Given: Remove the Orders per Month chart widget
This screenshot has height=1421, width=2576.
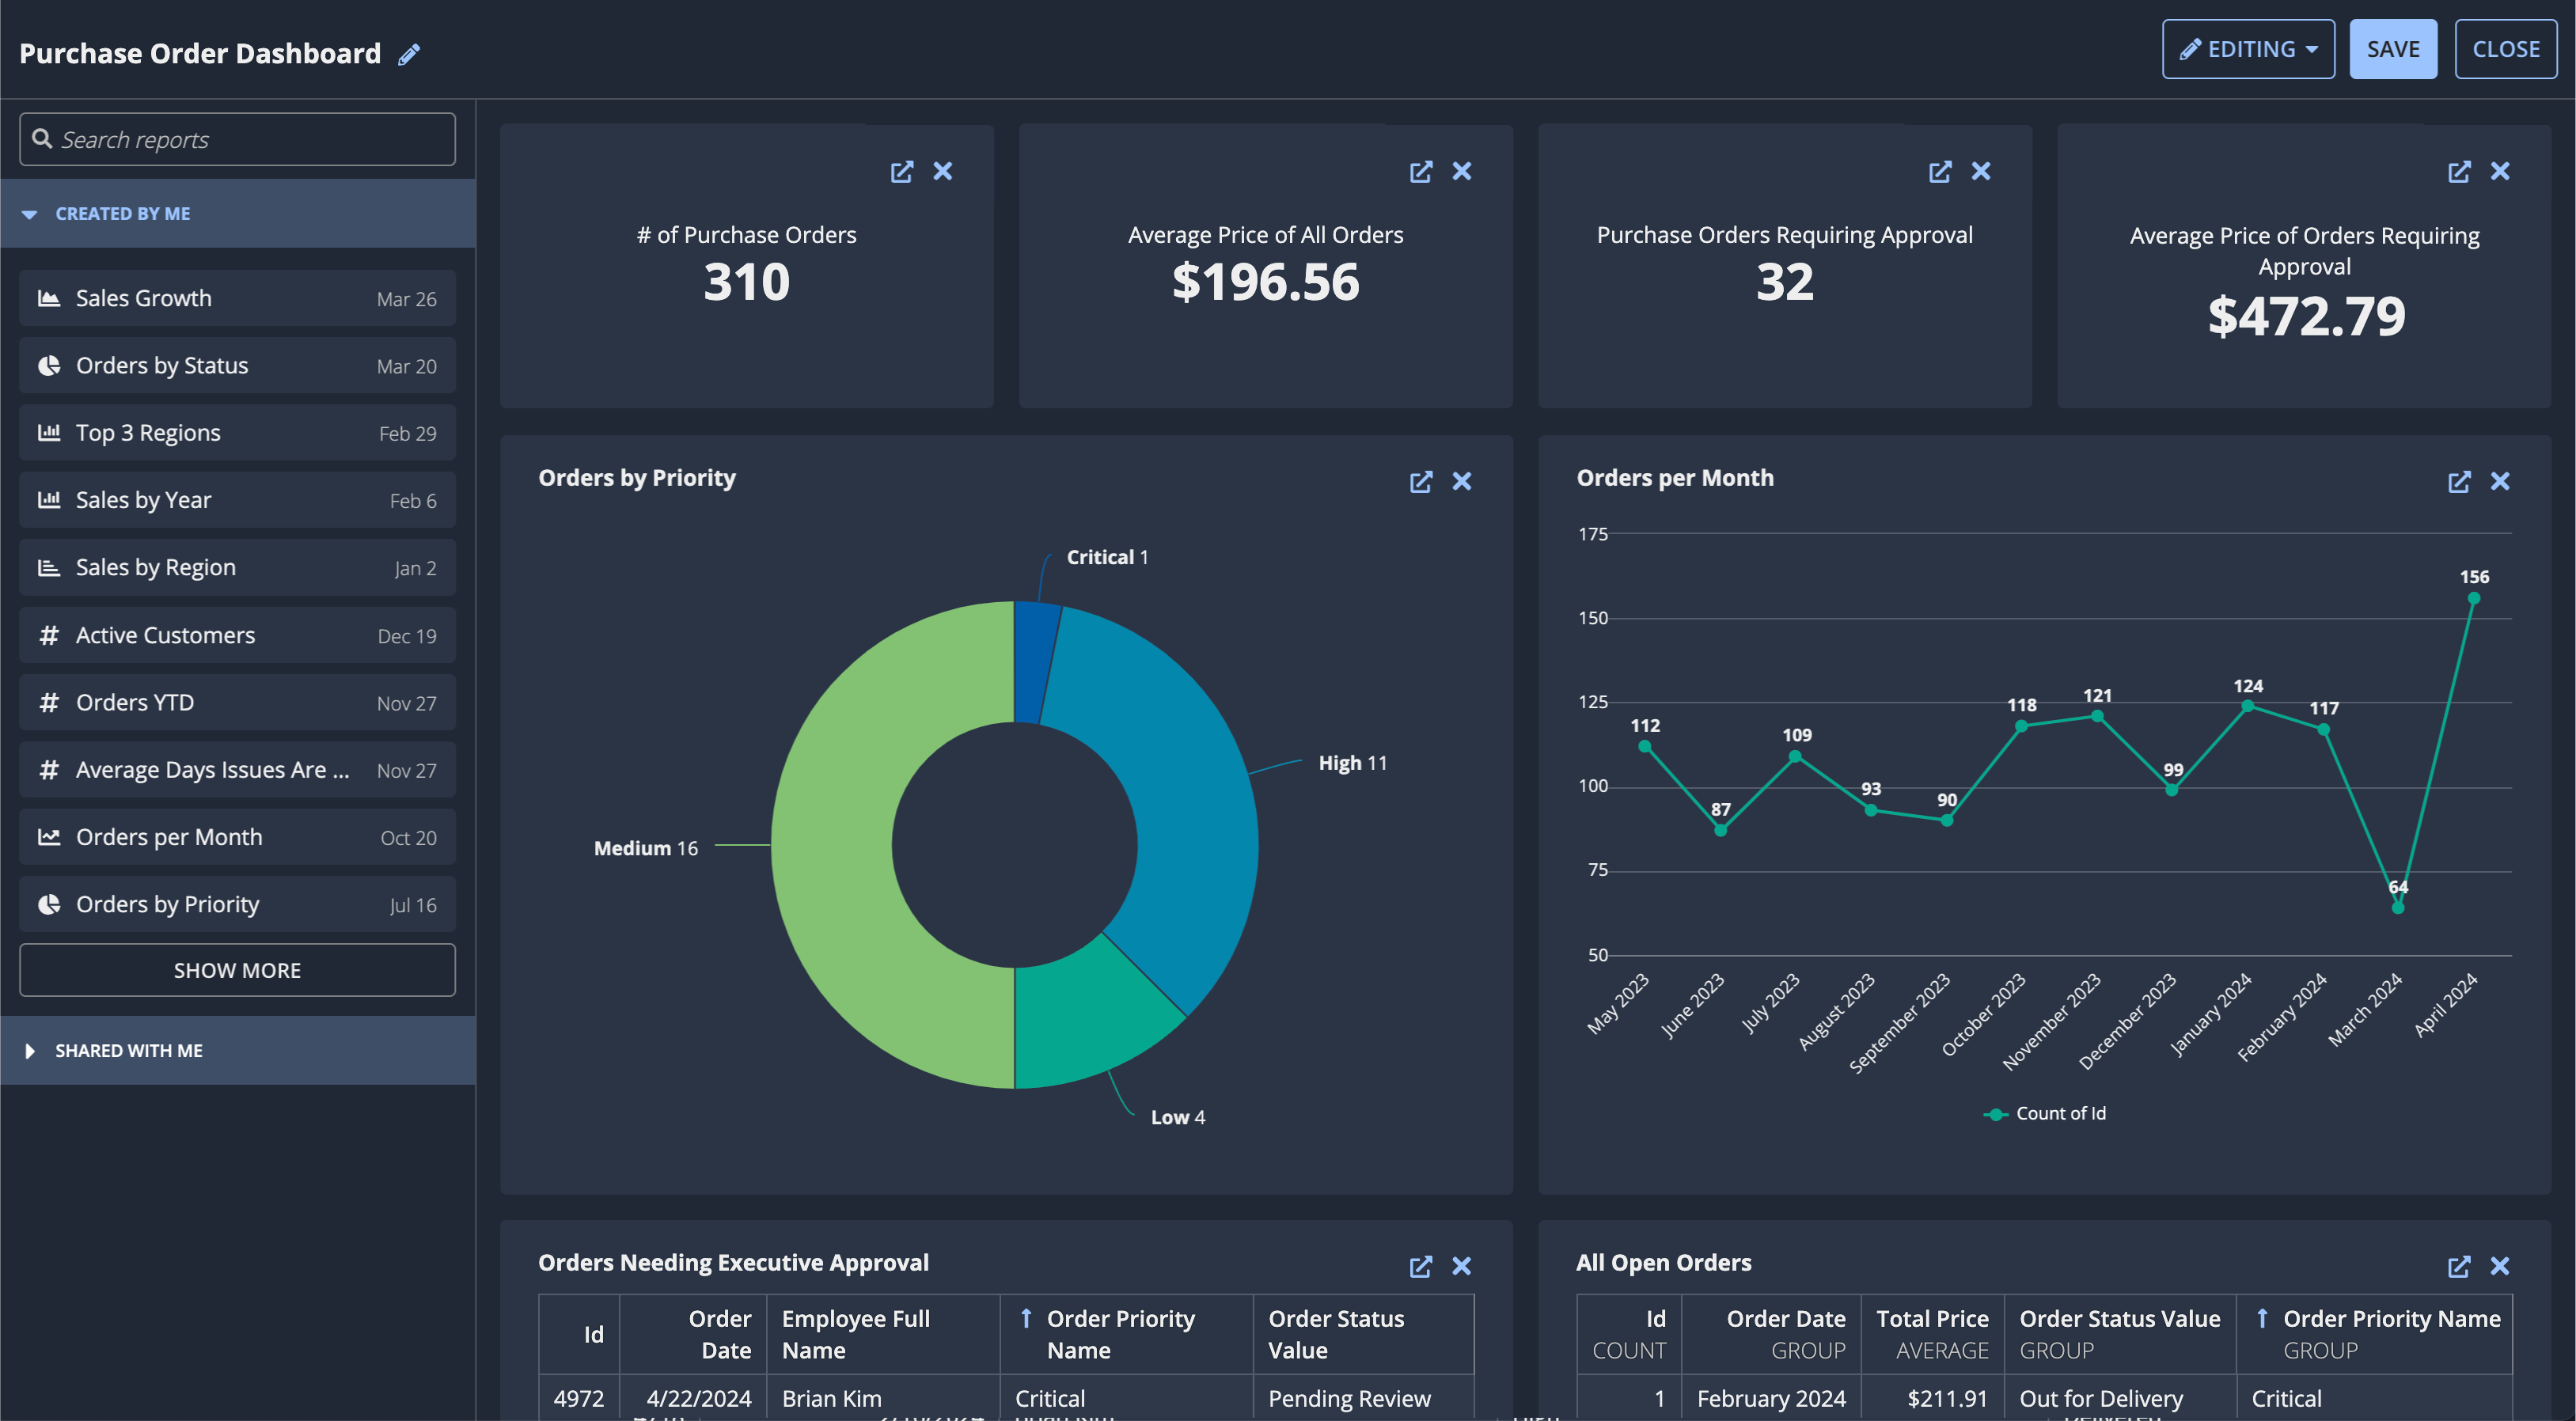Looking at the screenshot, I should point(2499,481).
